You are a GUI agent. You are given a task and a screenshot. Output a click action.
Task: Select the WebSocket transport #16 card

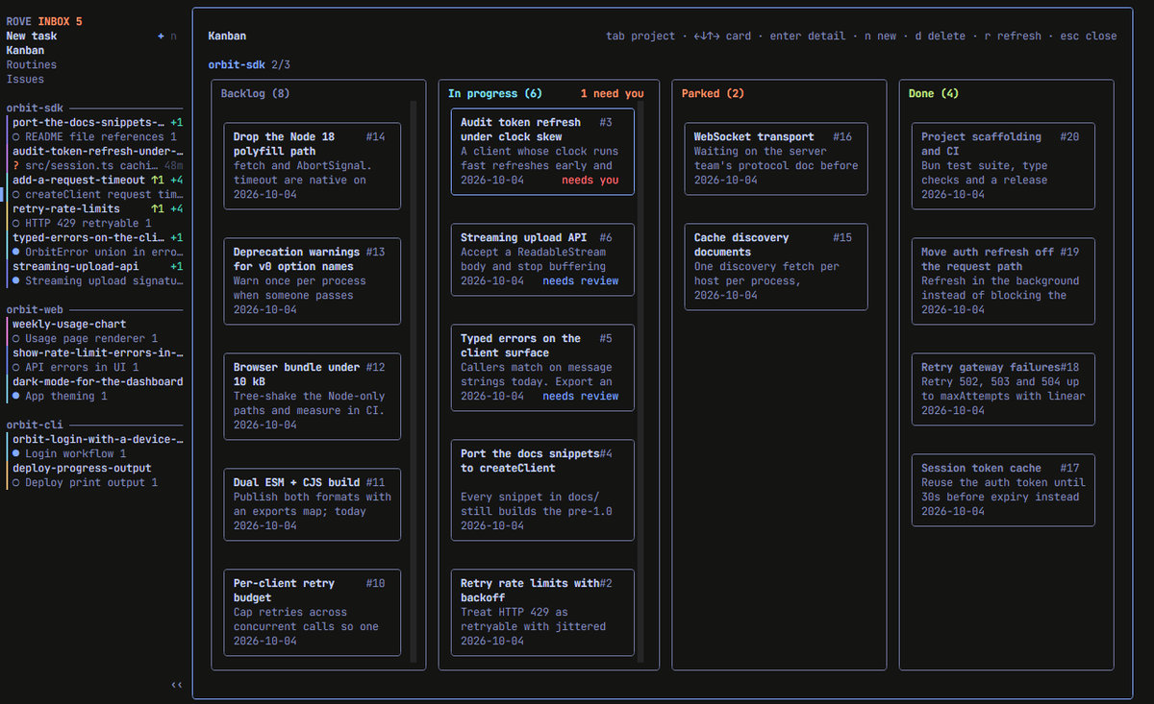click(x=776, y=158)
